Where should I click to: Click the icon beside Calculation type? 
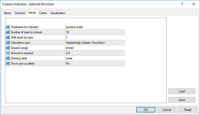(8, 43)
